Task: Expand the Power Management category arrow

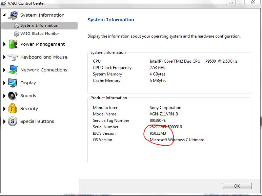Action: coord(4,44)
